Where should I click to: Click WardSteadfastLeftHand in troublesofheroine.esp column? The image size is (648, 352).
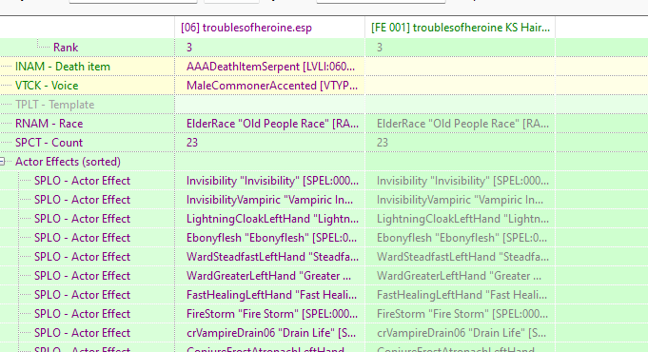click(x=272, y=257)
